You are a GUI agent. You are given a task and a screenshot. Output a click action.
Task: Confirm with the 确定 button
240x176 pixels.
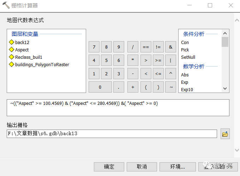click(x=109, y=167)
